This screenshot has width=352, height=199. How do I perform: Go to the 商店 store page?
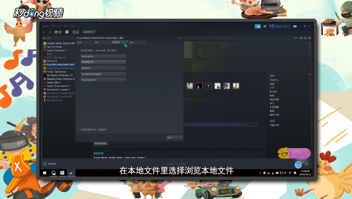58,32
